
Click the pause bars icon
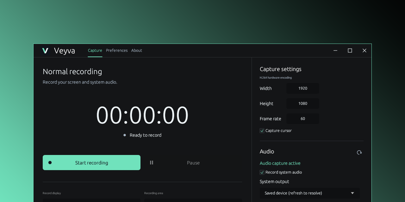[152, 163]
